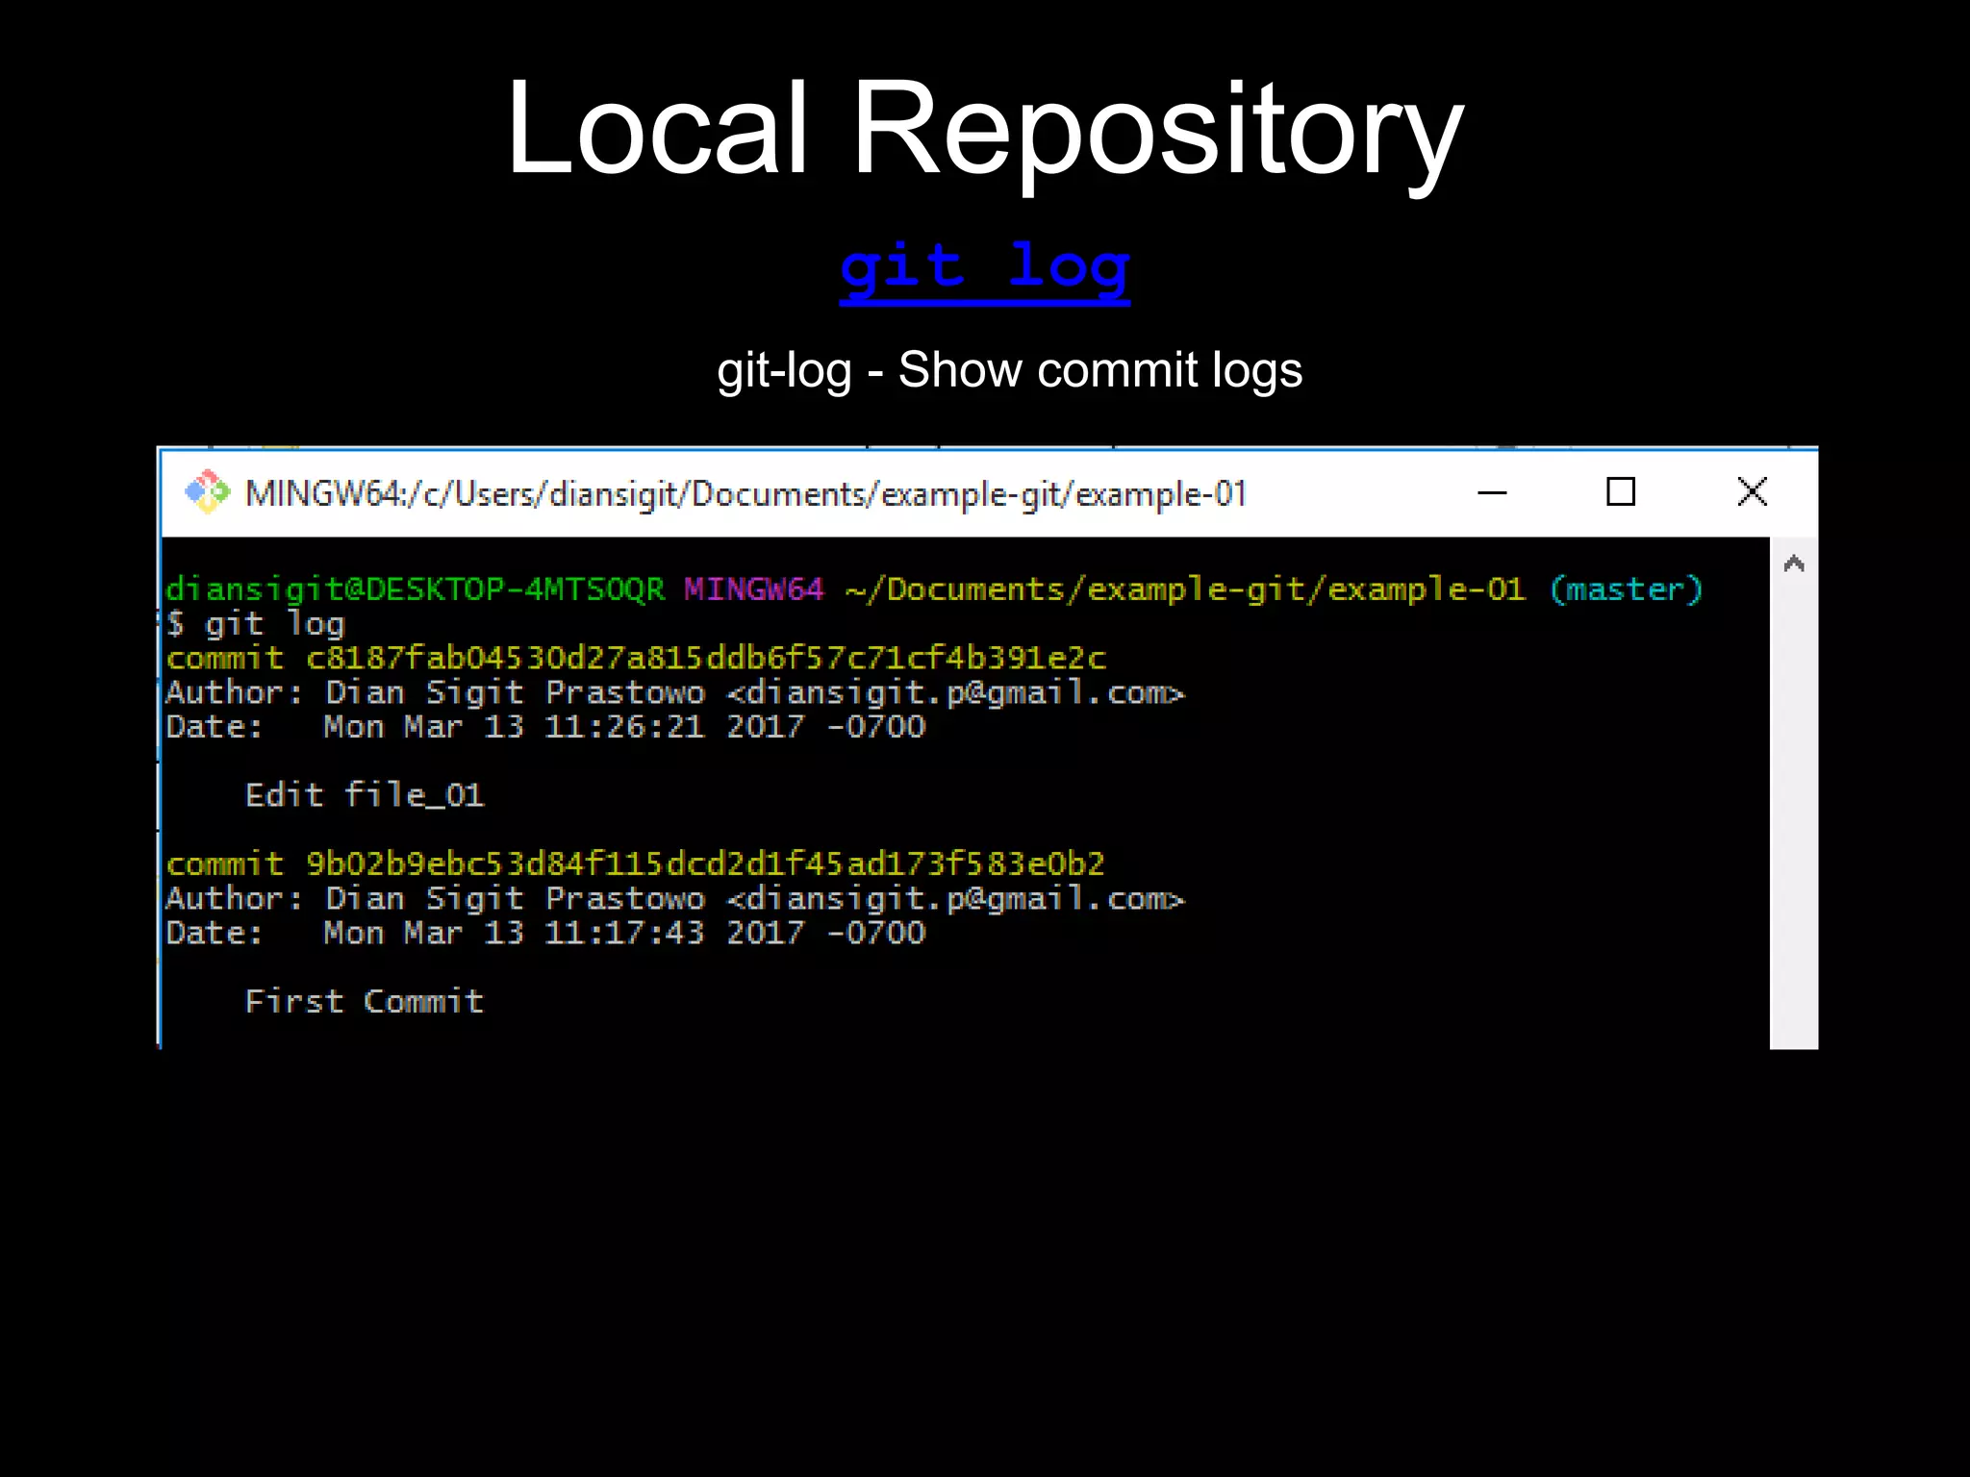Click the date line showing 11:26:21
The width and height of the screenshot is (1970, 1477).
(544, 727)
